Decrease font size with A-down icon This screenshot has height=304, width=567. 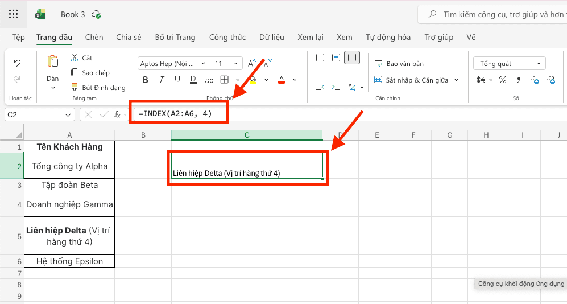click(268, 64)
